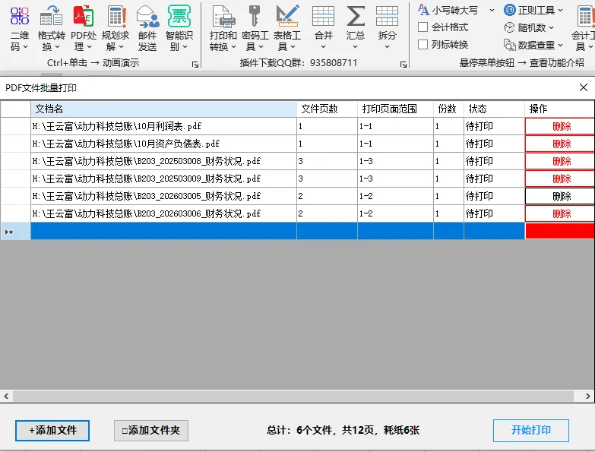Close the PDF文件批量打印 dialog

584,87
